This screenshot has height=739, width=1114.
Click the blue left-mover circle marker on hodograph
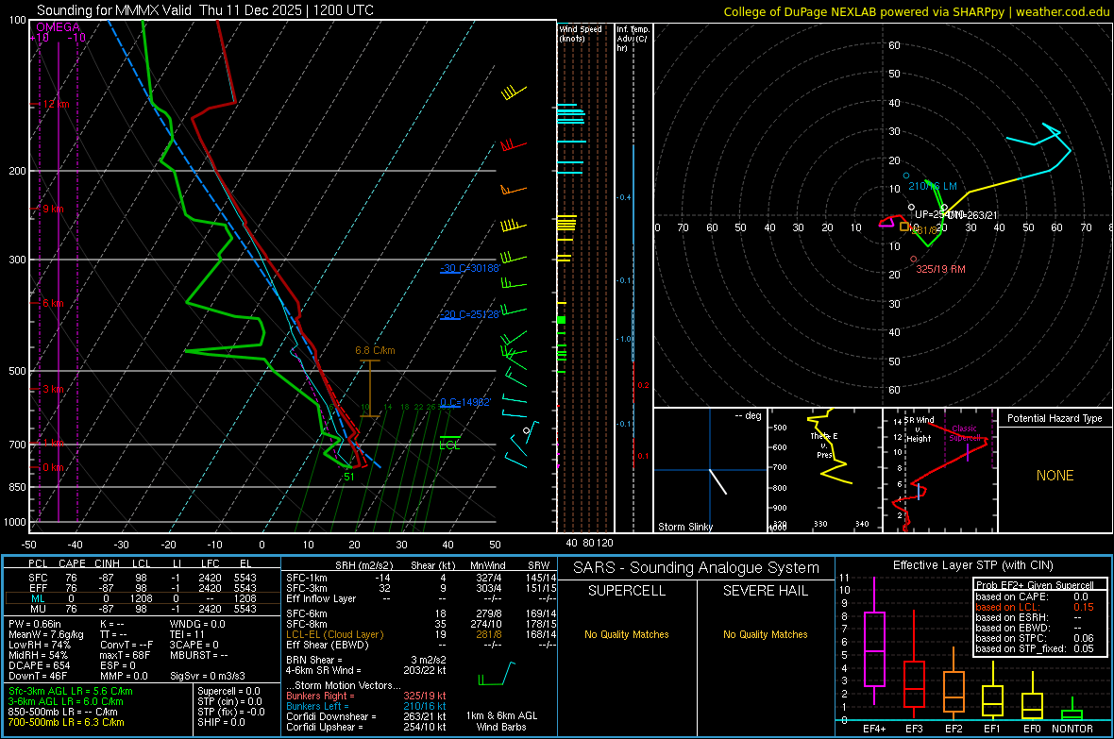pos(906,176)
